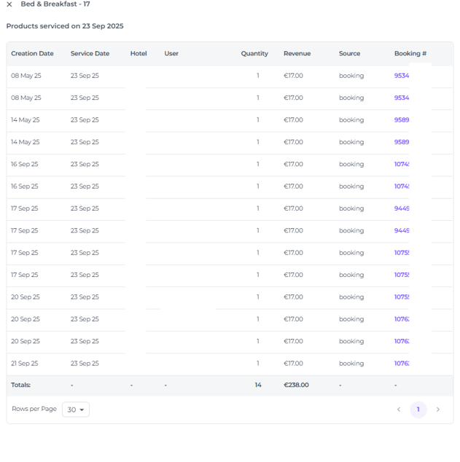Click the dropdown arrow beside 30

(x=82, y=410)
